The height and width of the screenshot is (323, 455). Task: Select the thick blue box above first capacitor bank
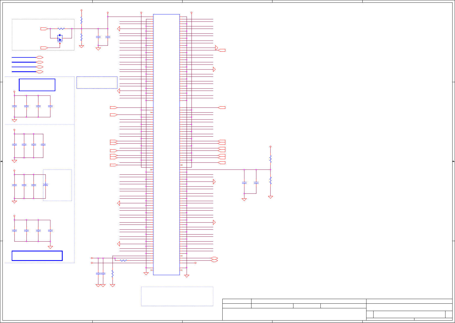(37, 85)
